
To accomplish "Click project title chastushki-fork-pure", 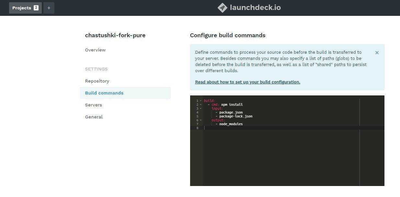I will (x=115, y=35).
